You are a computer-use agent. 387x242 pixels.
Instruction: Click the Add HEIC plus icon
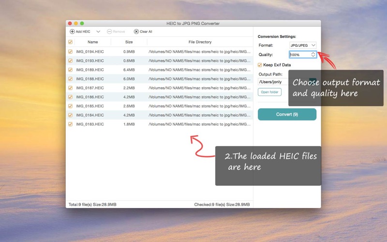[x=72, y=31]
